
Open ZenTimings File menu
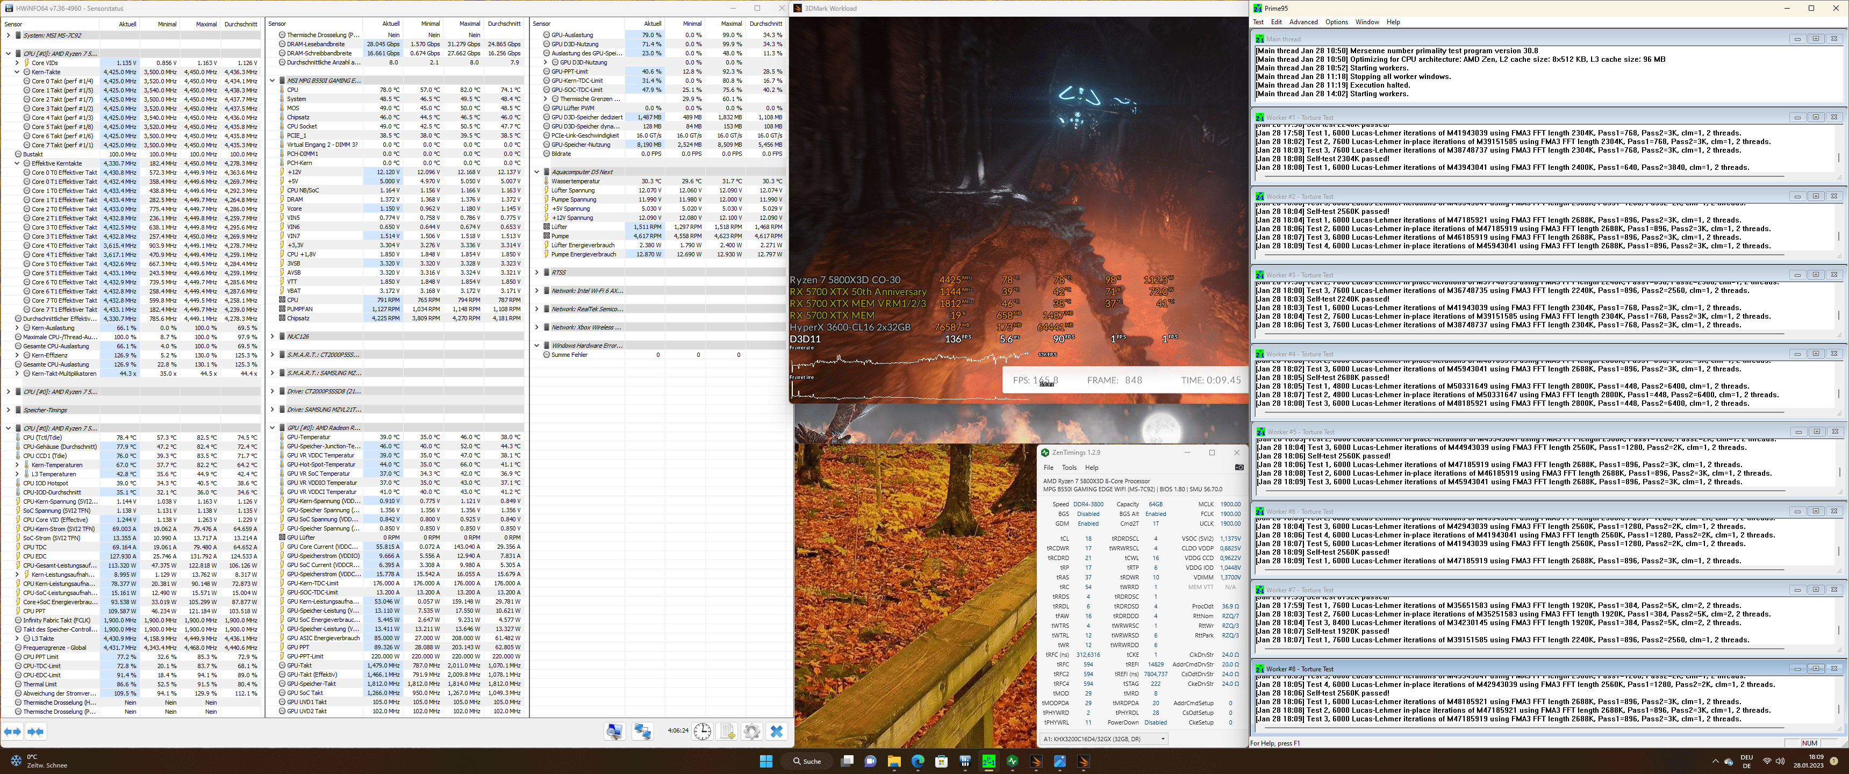[x=1049, y=468]
